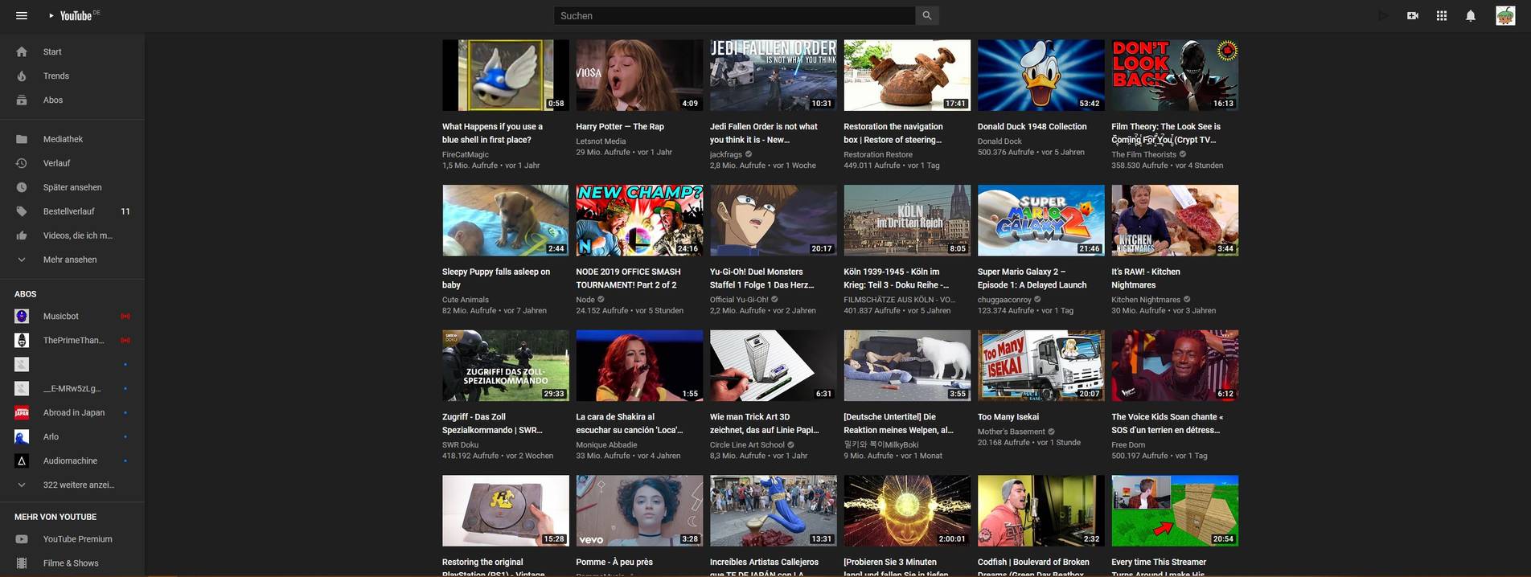The height and width of the screenshot is (577, 1531).
Task: Expand 322 weitere anzeigen subscriptions
Action: (x=72, y=485)
